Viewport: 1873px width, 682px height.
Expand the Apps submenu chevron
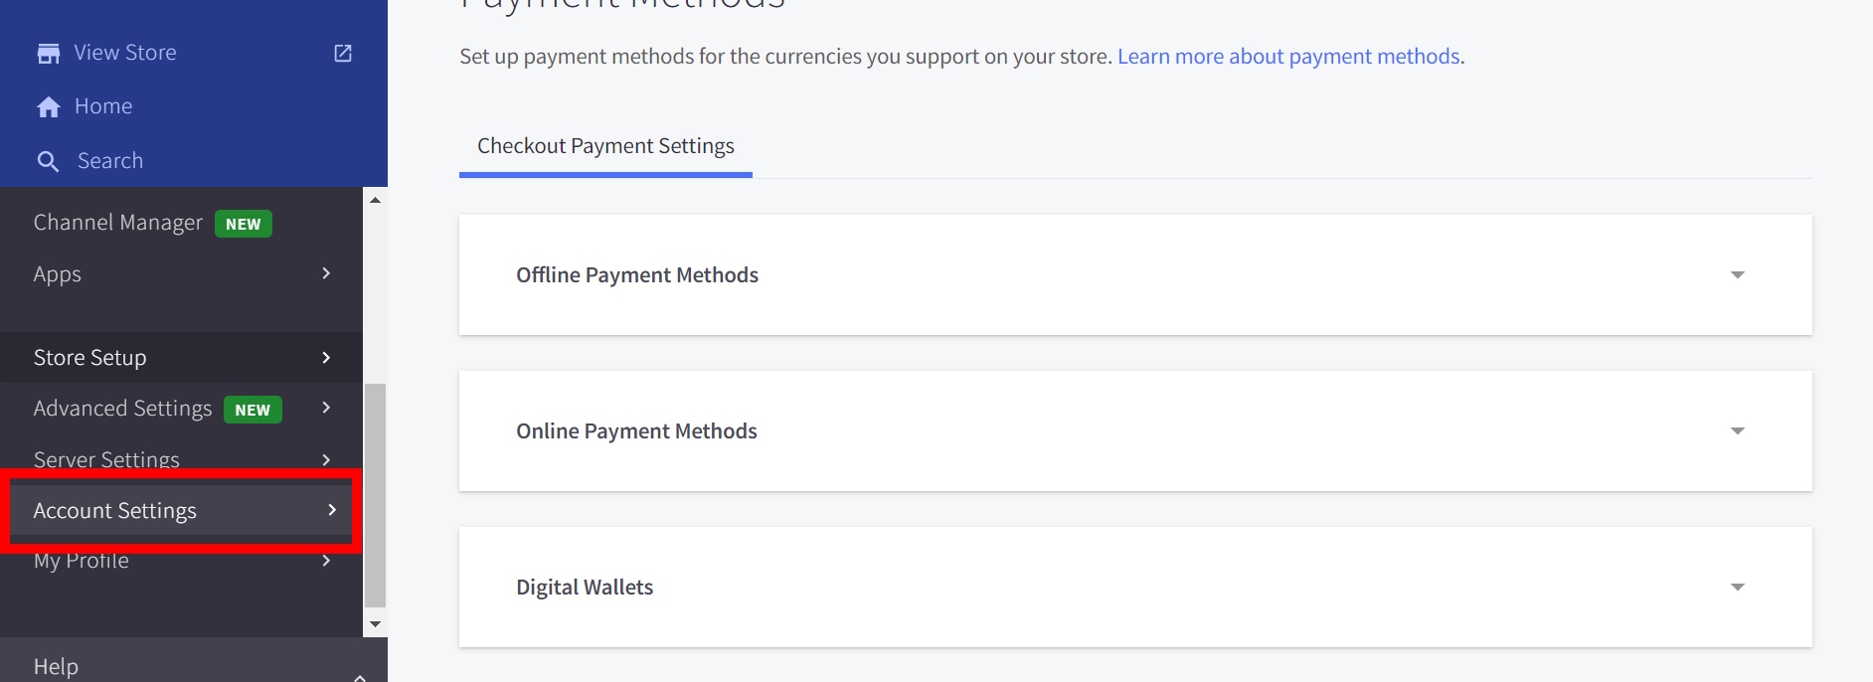pos(326,273)
